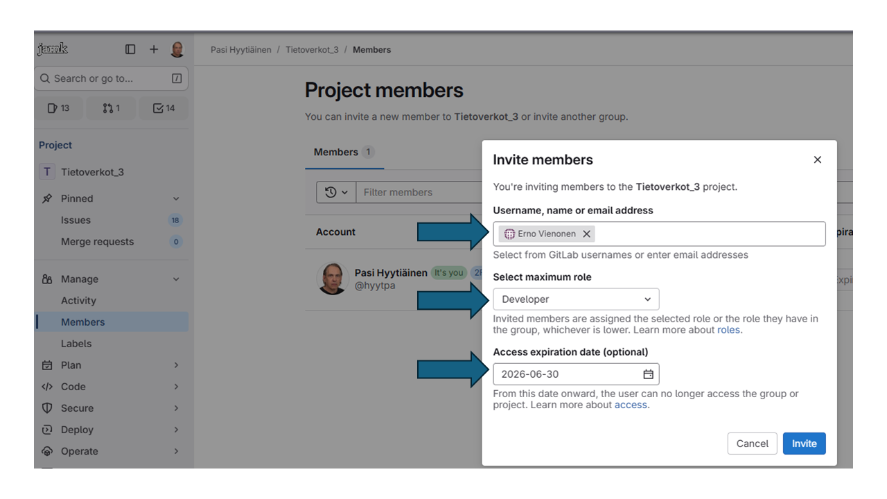Close the Invite members dialog

817,160
